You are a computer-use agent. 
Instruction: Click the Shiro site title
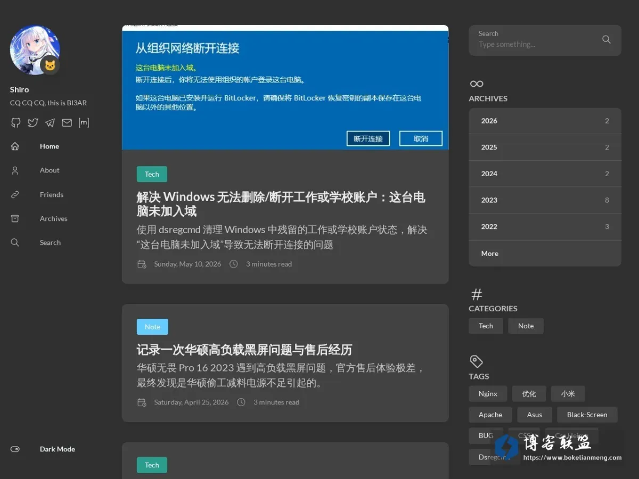click(x=19, y=89)
